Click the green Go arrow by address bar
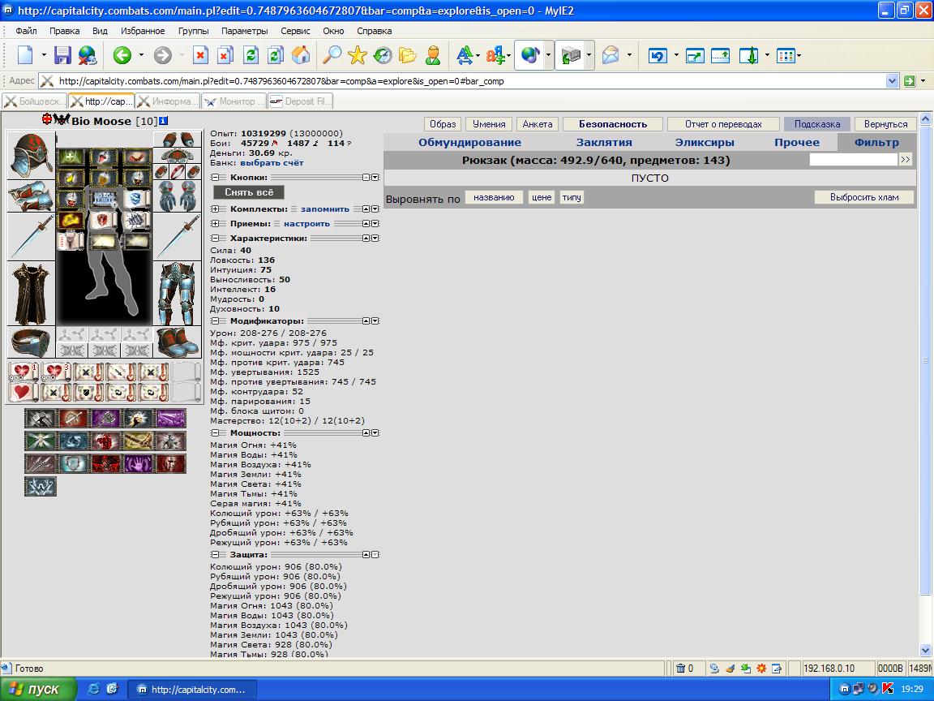 pos(909,80)
